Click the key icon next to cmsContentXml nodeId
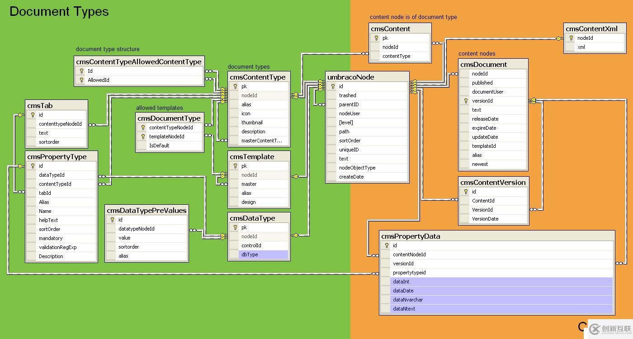 click(571, 38)
